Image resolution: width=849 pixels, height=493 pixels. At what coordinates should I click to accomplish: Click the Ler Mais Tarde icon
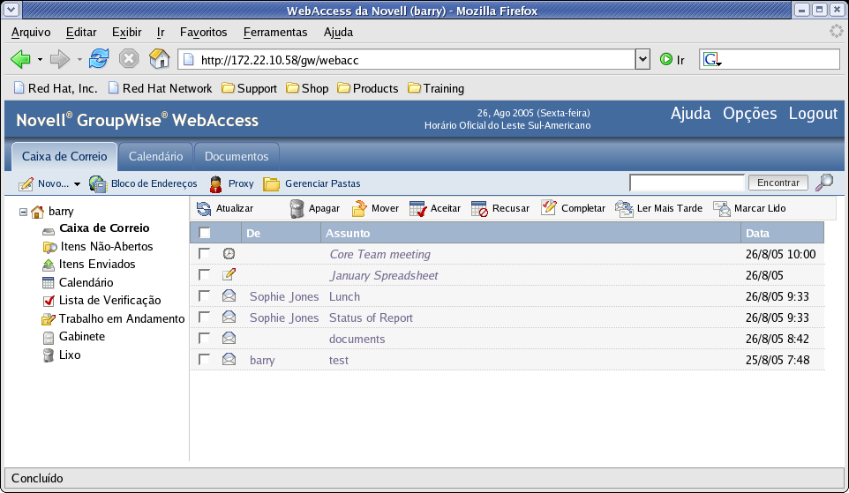pyautogui.click(x=624, y=208)
